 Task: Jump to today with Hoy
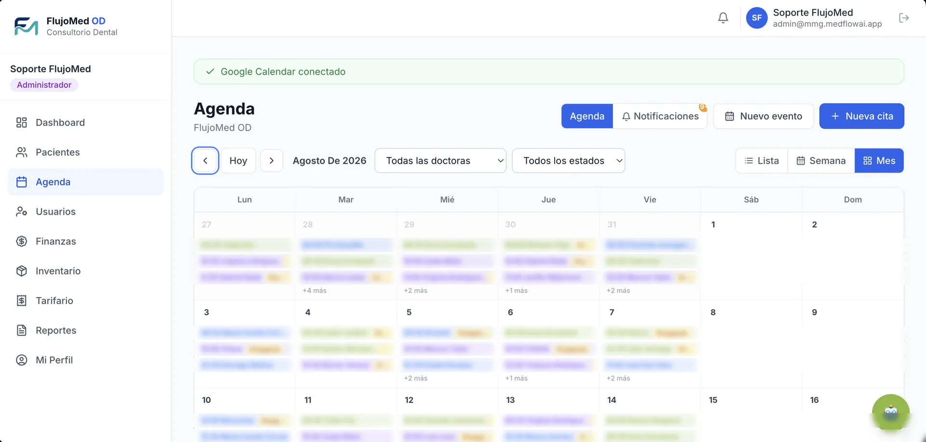238,161
